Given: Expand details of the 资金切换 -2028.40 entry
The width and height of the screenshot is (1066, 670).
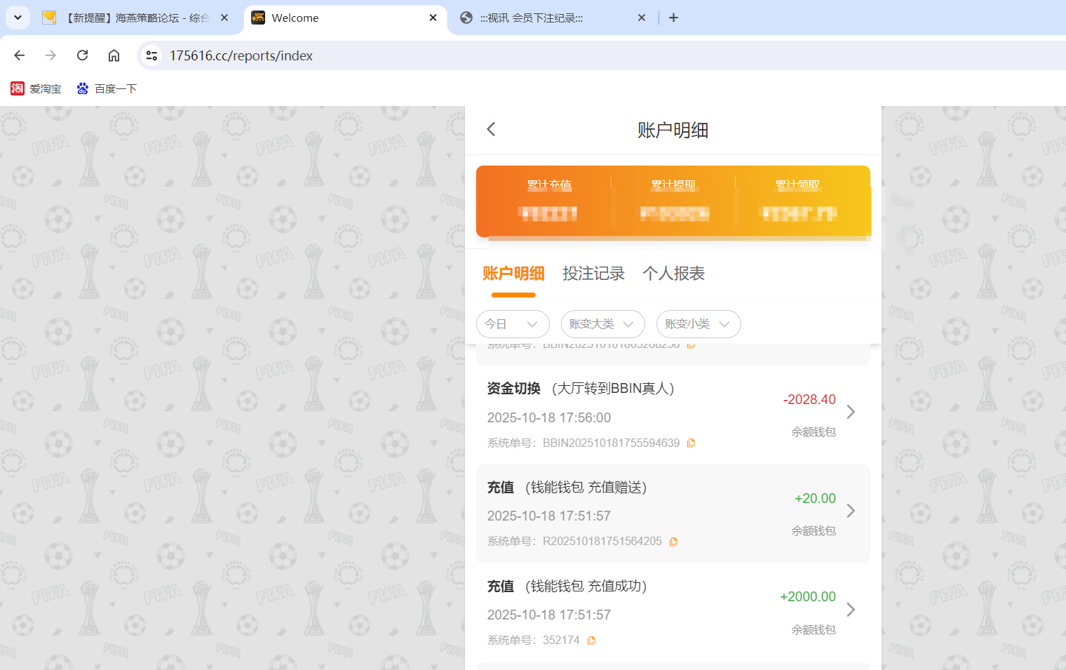Looking at the screenshot, I should pos(851,413).
